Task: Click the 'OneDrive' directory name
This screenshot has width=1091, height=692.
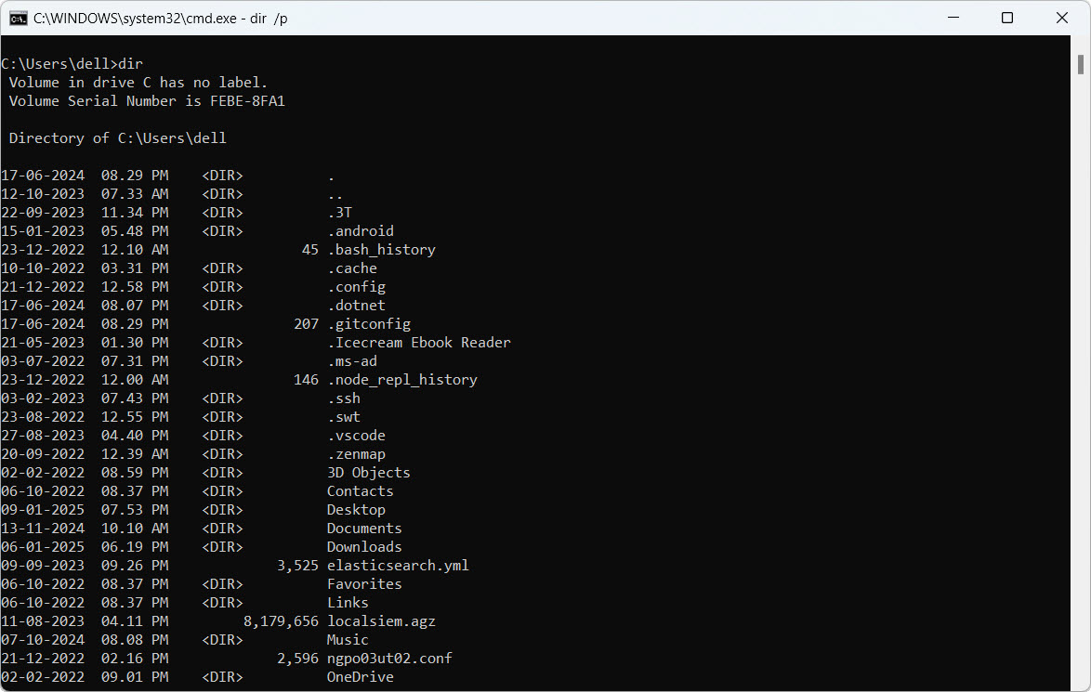Action: click(x=361, y=677)
